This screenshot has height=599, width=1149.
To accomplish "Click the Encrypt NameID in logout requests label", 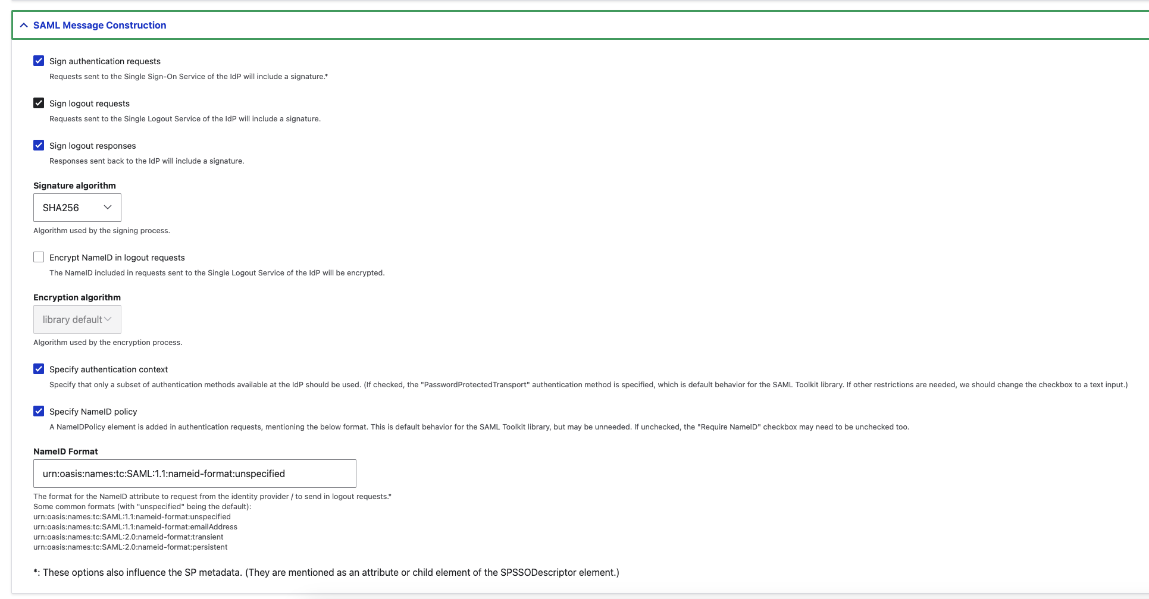I will pos(117,258).
